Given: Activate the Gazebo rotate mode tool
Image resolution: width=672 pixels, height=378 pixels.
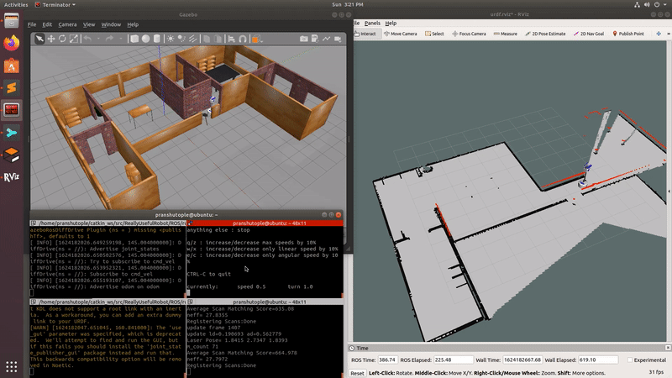Looking at the screenshot, I should pos(62,39).
